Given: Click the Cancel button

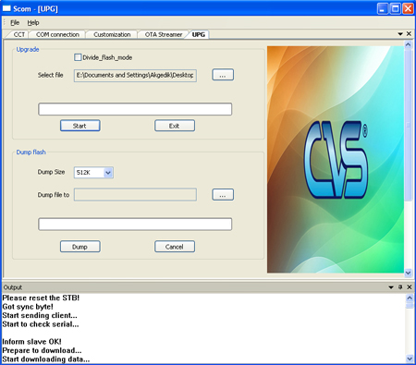Looking at the screenshot, I should [x=175, y=247].
